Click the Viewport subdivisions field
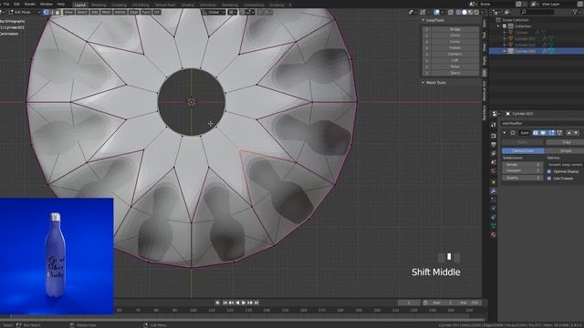Viewport: 584px width, 328px height. pyautogui.click(x=522, y=170)
